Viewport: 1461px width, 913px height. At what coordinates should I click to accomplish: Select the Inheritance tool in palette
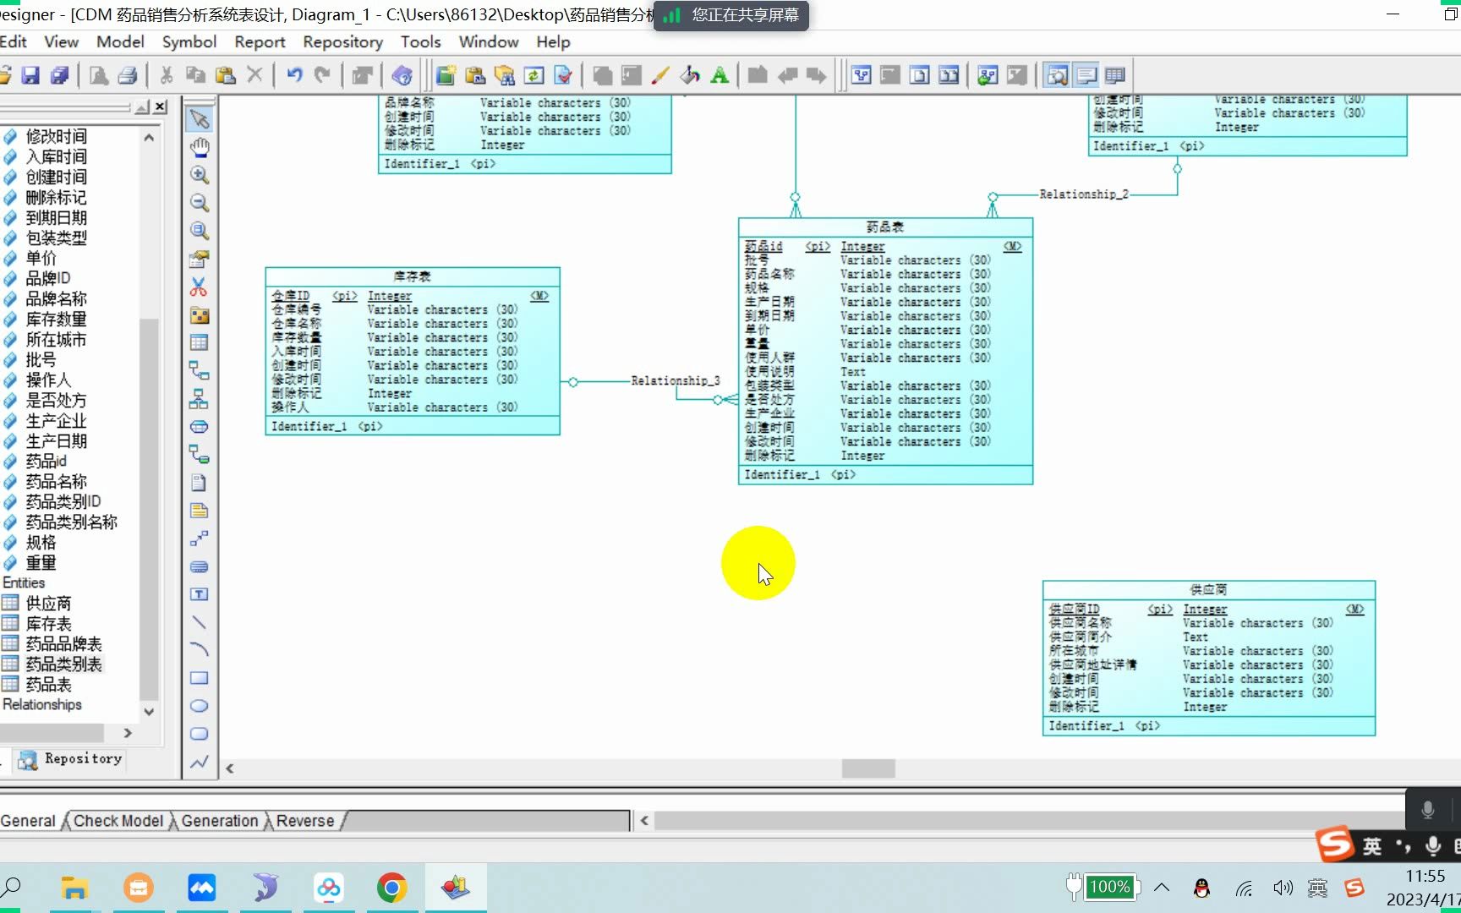click(x=200, y=398)
